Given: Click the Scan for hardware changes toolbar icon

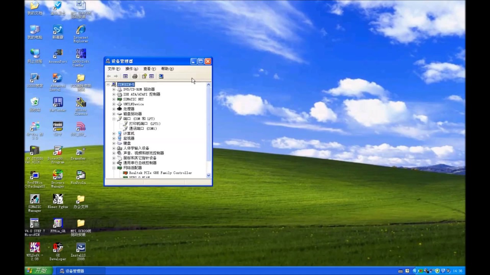Looking at the screenshot, I should pyautogui.click(x=161, y=76).
